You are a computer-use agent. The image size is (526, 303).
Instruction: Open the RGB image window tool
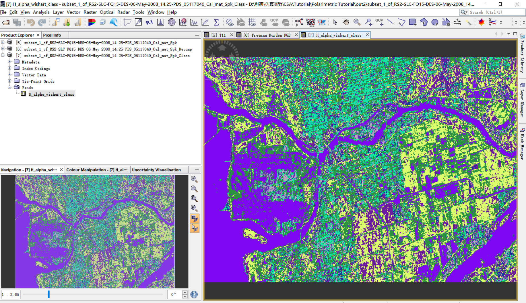pos(92,22)
